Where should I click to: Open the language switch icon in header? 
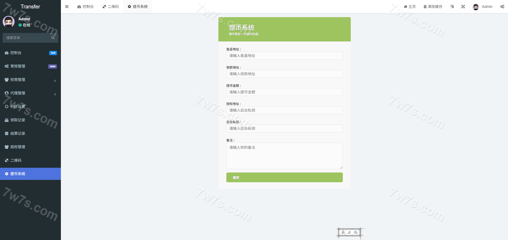pos(452,7)
